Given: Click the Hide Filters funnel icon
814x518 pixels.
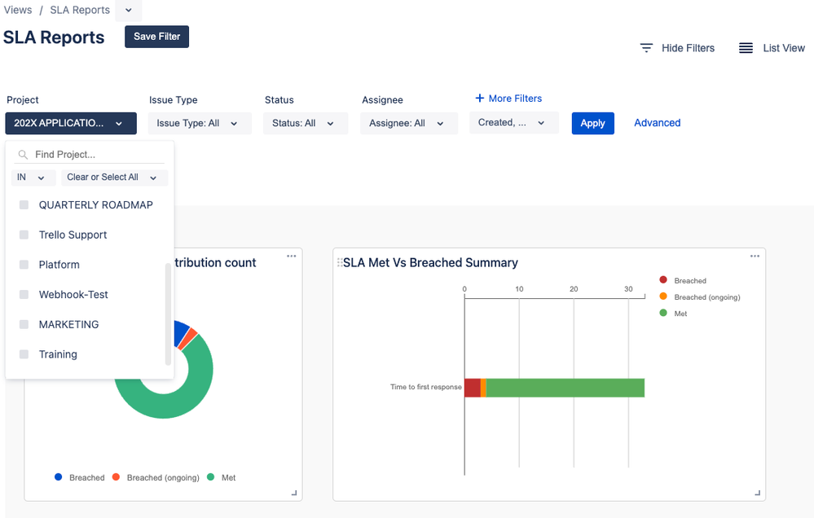Looking at the screenshot, I should 646,48.
